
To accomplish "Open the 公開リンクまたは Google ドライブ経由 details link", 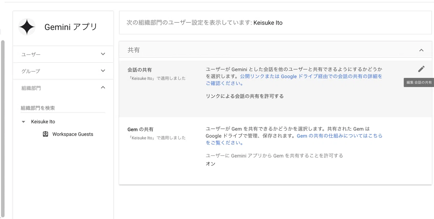I will click(294, 80).
